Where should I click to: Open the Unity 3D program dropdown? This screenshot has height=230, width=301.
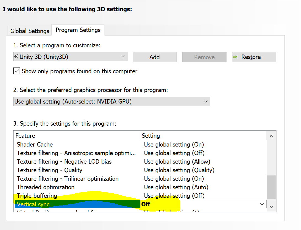(70, 57)
